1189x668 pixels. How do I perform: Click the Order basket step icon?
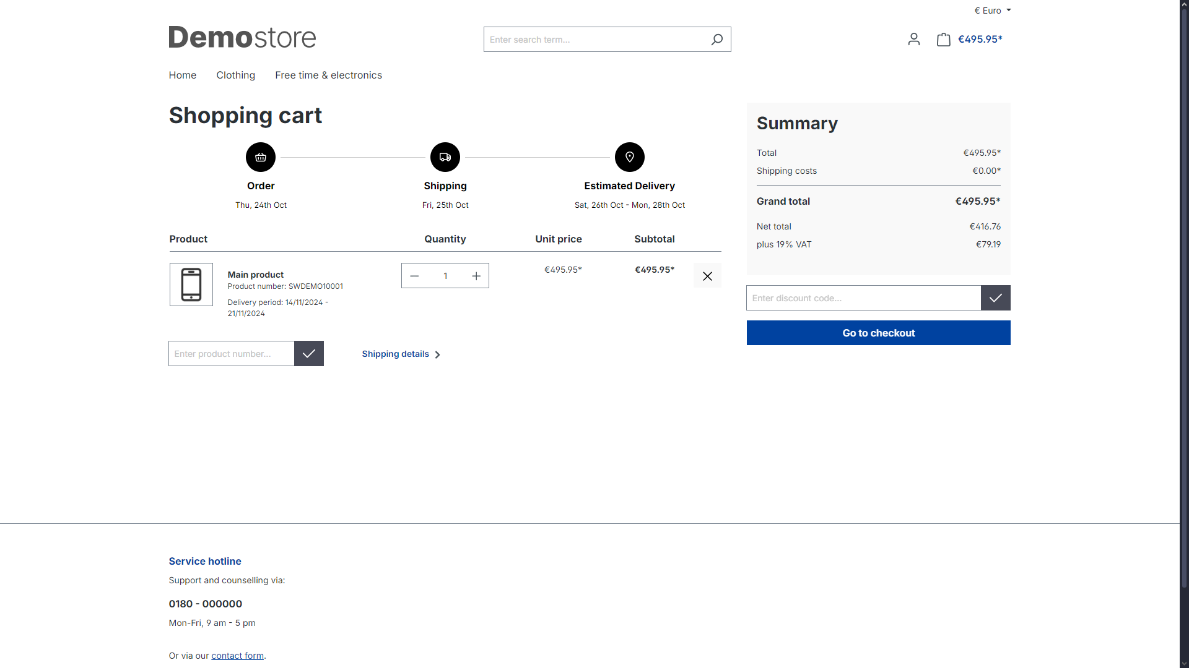pos(261,157)
